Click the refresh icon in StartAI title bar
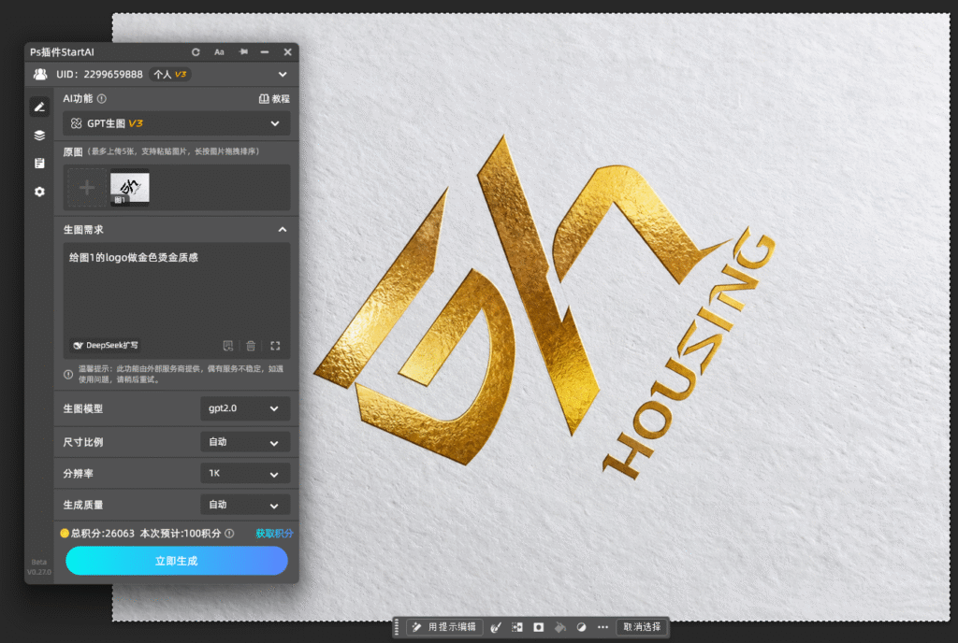This screenshot has height=643, width=958. pos(196,52)
